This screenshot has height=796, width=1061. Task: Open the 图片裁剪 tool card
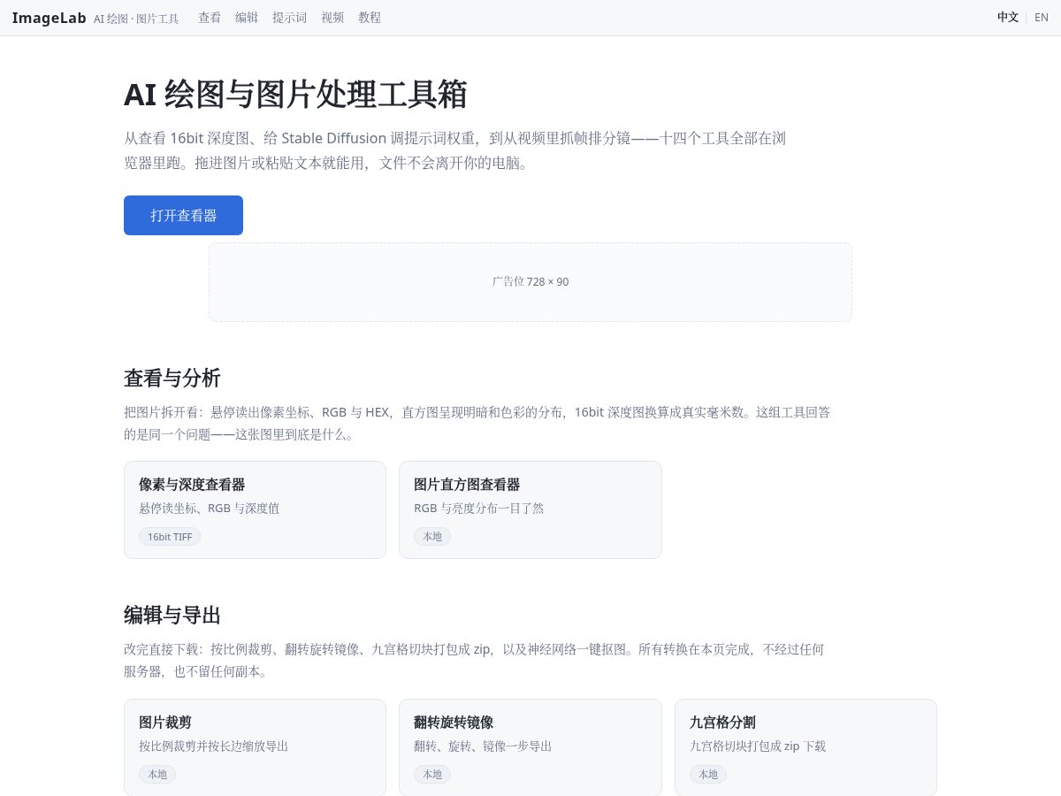(255, 747)
